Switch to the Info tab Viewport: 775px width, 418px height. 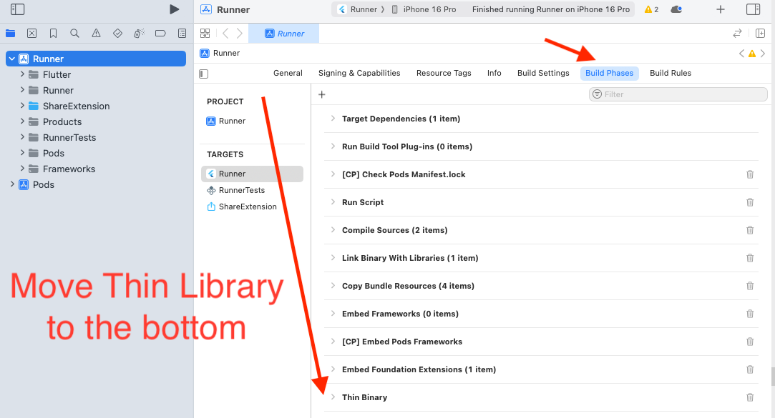click(x=494, y=73)
